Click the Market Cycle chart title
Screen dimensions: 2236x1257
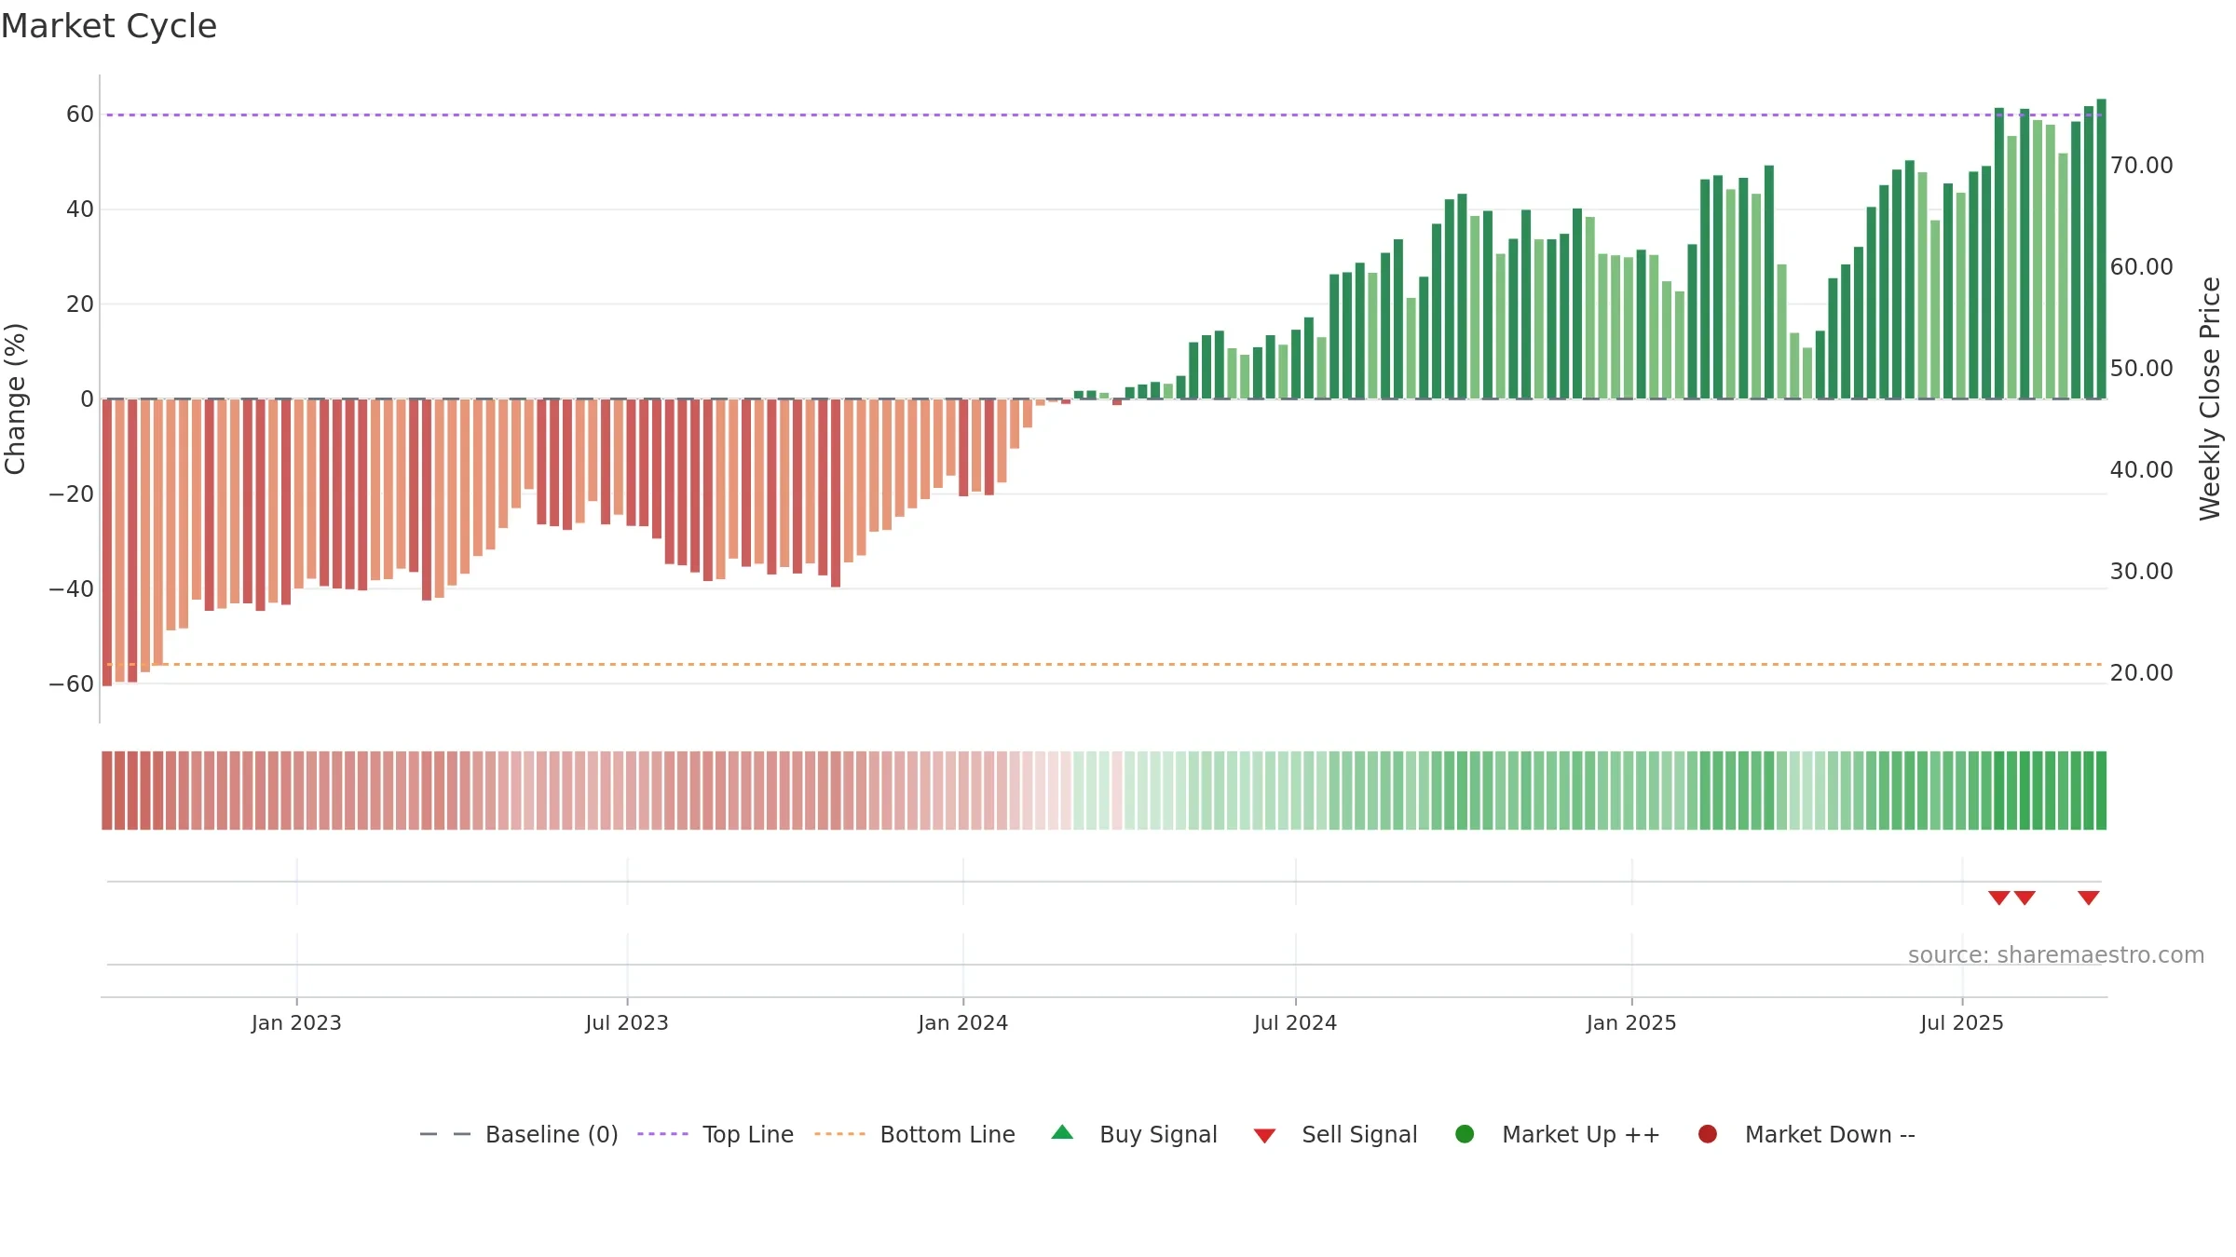(x=109, y=26)
